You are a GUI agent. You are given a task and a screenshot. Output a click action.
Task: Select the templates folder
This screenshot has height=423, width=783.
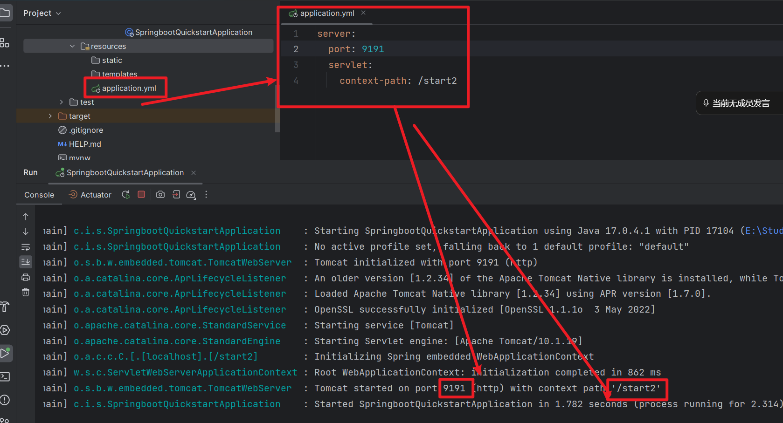click(x=114, y=74)
